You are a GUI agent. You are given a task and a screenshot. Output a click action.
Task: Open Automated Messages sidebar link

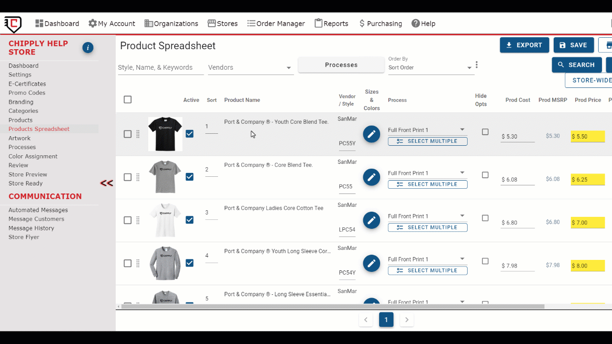[38, 210]
